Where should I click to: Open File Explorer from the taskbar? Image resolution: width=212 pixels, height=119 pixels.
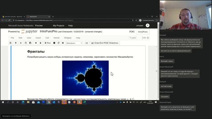tap(28, 102)
